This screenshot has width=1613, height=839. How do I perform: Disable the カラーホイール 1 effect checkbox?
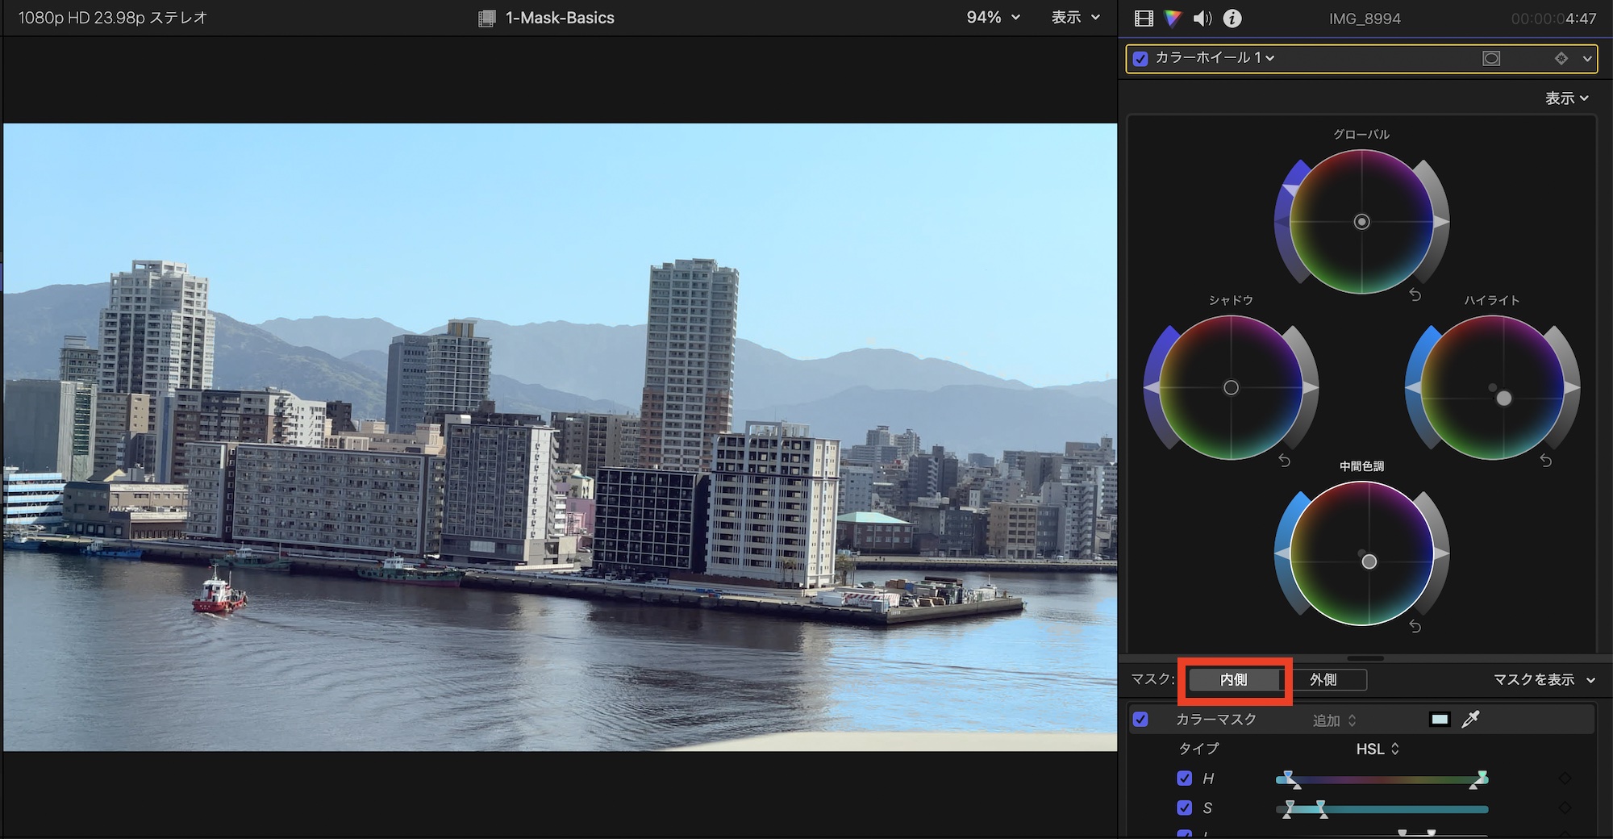point(1140,58)
